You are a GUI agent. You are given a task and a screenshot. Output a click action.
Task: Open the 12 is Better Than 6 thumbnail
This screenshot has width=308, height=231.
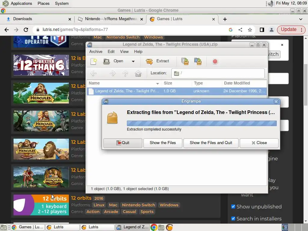click(41, 65)
